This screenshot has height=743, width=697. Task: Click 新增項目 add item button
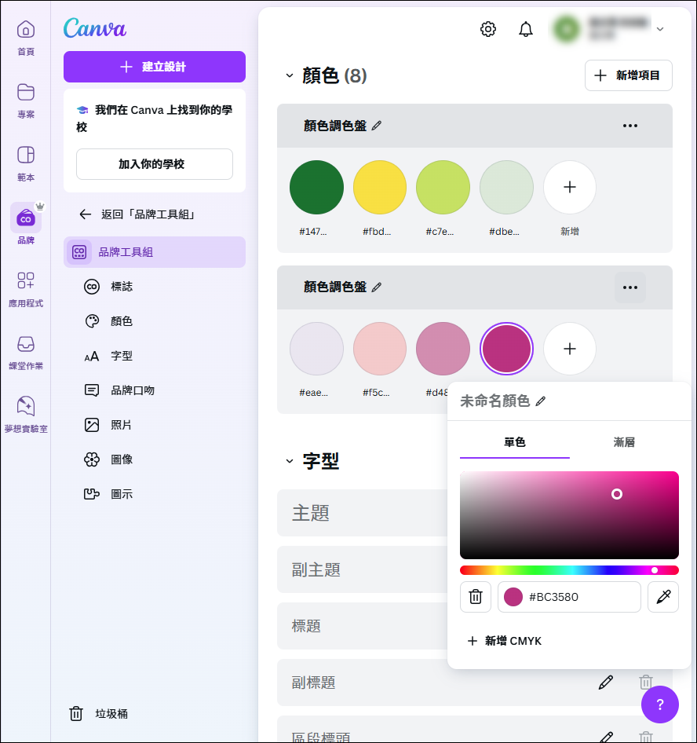click(x=629, y=75)
